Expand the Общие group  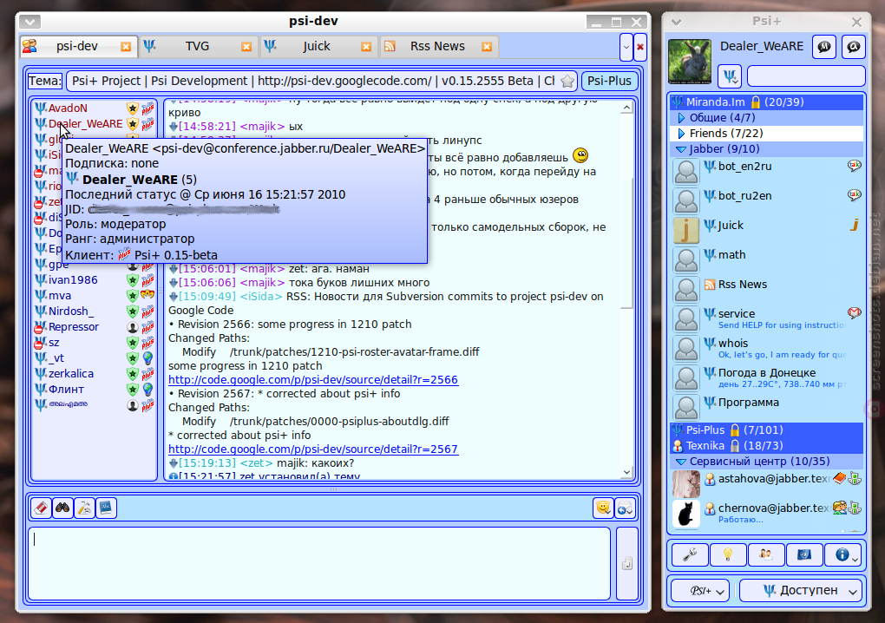coord(681,118)
